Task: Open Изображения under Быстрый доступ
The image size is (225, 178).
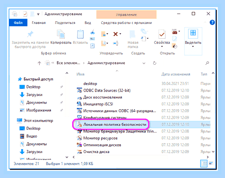Action: (x=38, y=110)
